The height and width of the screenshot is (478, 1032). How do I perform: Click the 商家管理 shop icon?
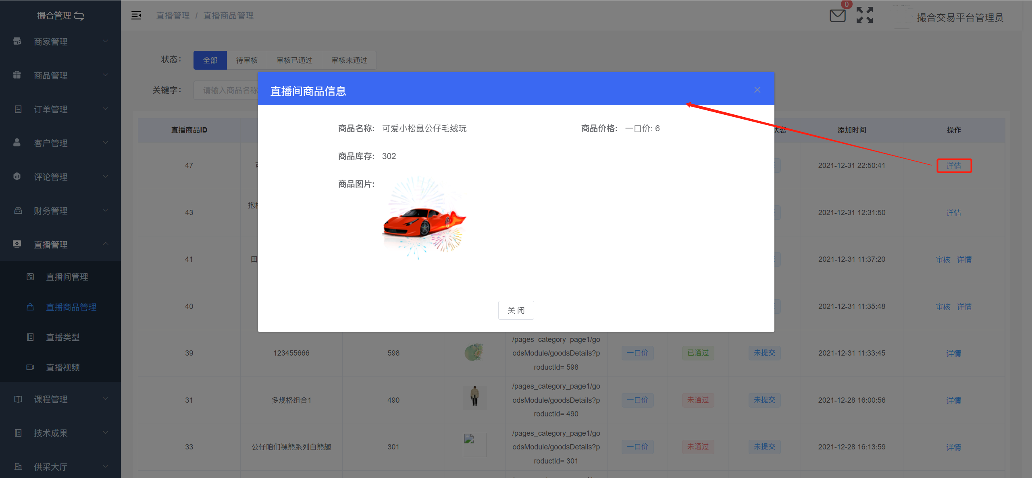(x=17, y=41)
